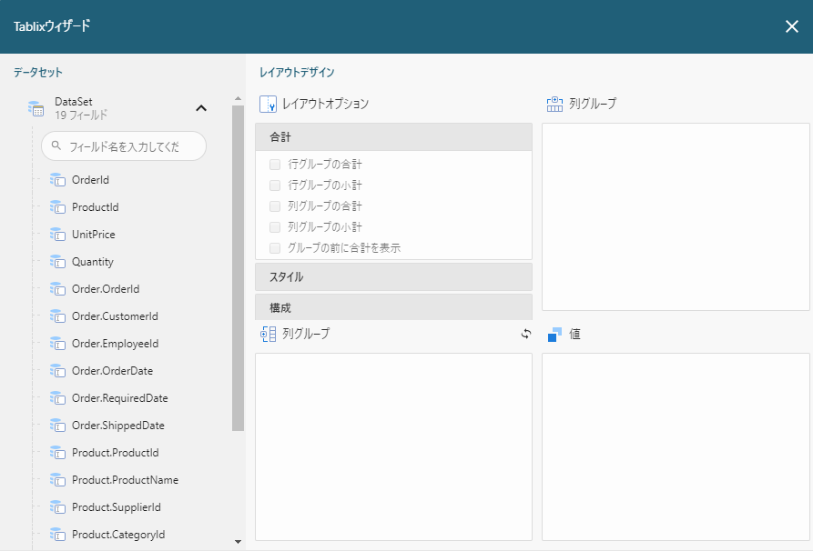Click the layout options icon
Image resolution: width=813 pixels, height=551 pixels.
point(268,104)
